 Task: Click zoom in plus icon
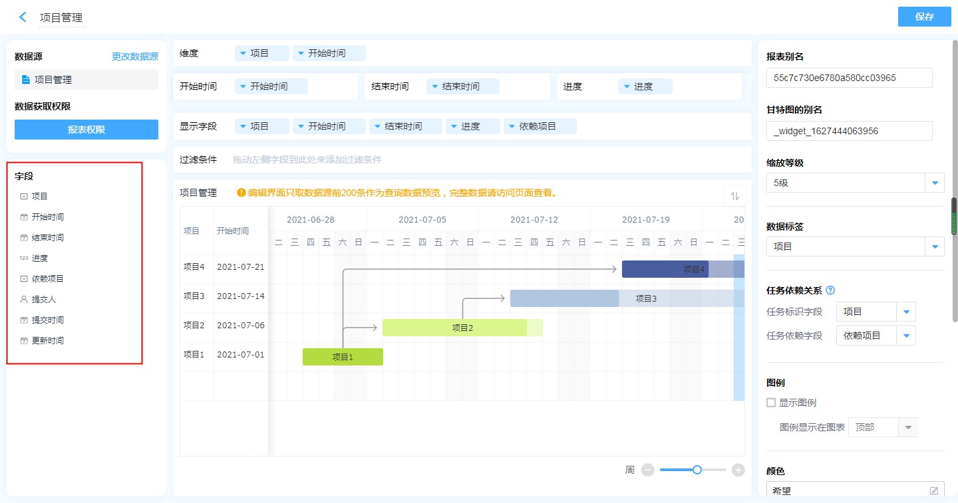tap(738, 470)
